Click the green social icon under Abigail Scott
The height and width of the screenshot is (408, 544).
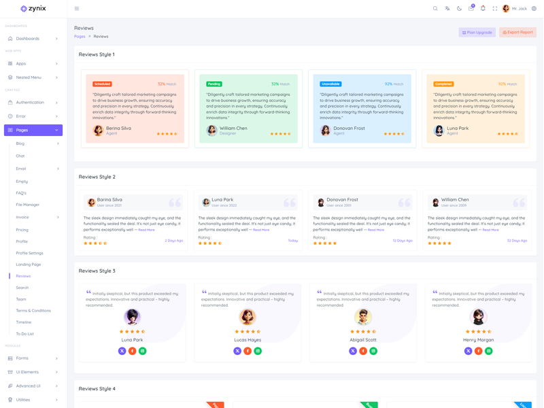373,351
